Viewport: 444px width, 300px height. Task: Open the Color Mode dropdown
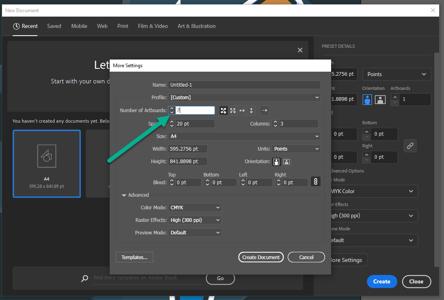[x=195, y=207]
